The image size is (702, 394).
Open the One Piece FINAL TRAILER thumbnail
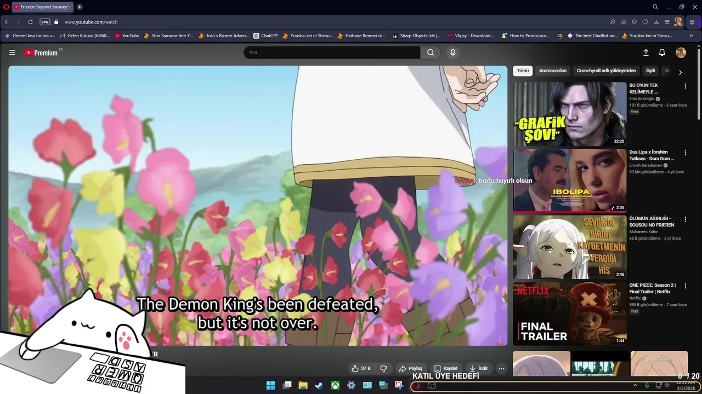[569, 314]
